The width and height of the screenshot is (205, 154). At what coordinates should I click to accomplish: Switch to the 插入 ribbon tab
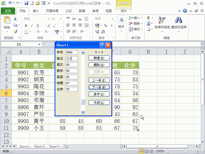pyautogui.click(x=35, y=11)
